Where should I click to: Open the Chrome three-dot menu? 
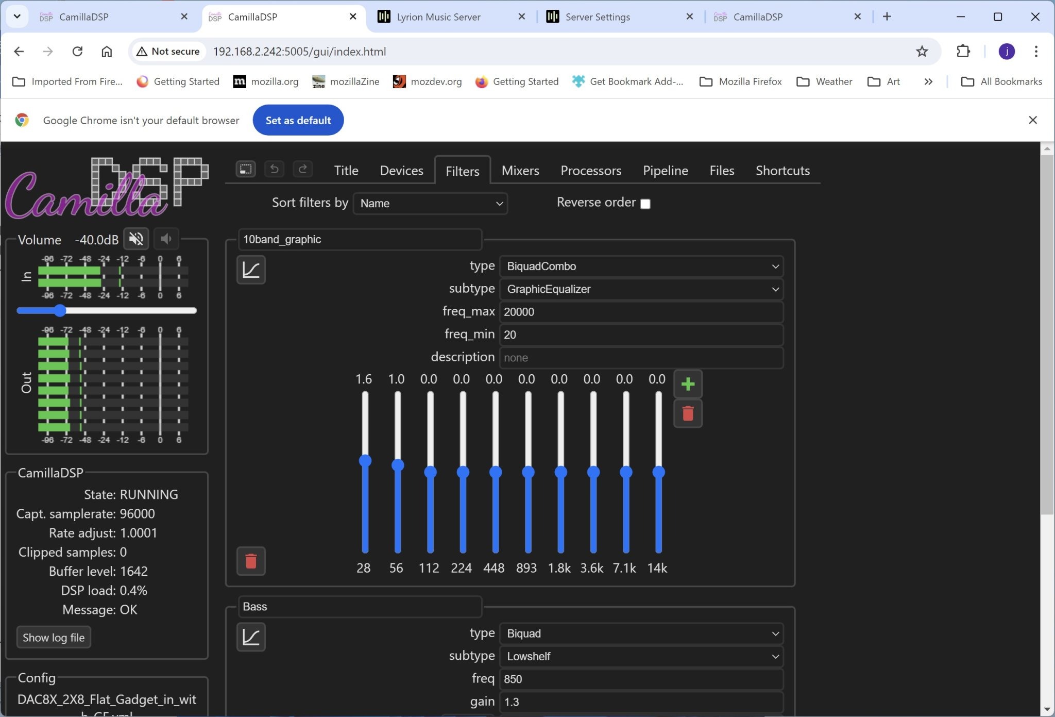(1036, 51)
